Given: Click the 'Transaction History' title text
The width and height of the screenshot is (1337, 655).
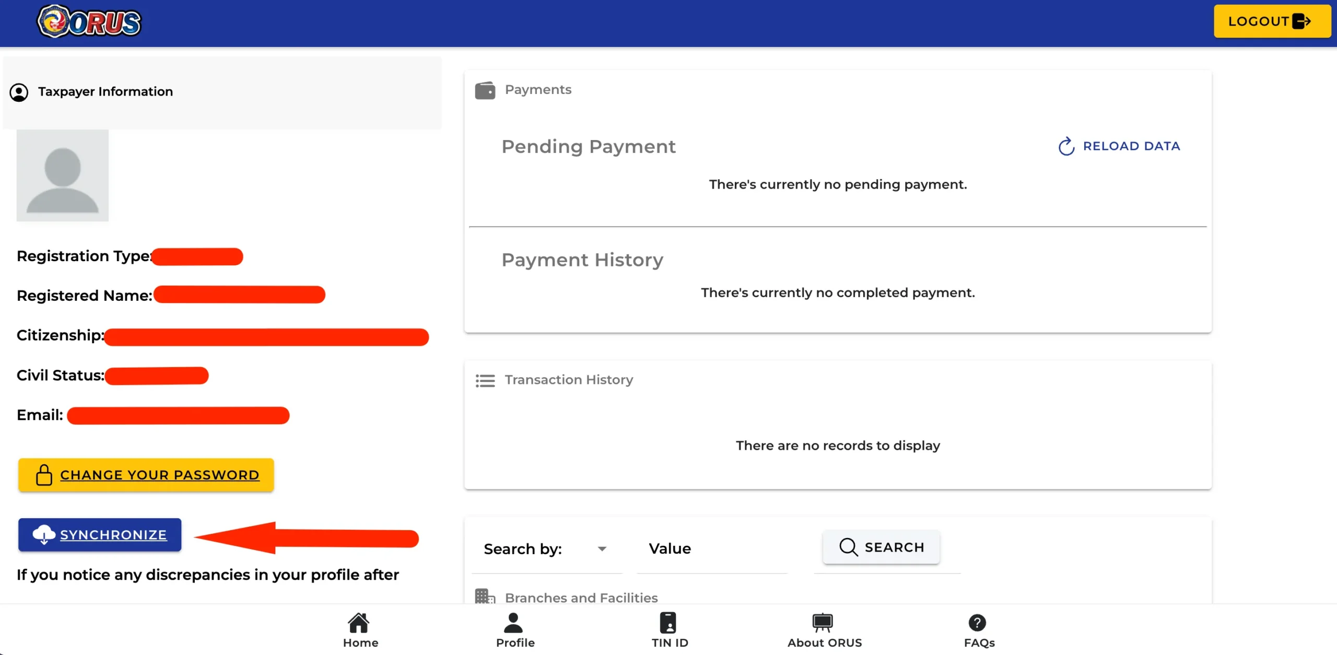Looking at the screenshot, I should (569, 380).
